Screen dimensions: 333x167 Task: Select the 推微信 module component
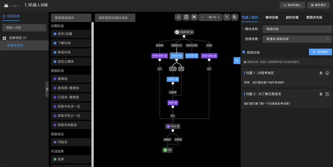[x=71, y=79]
